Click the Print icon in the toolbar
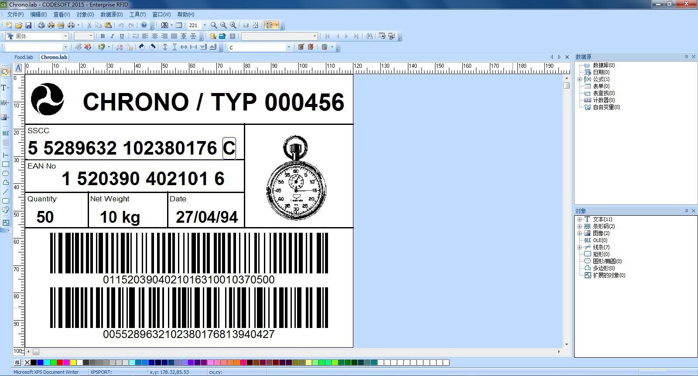Screen dimensions: 698x376 tap(71, 25)
